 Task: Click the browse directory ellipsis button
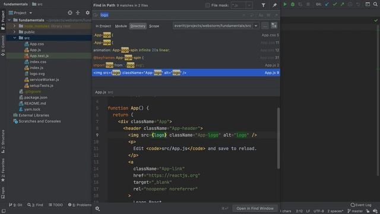coord(265,26)
